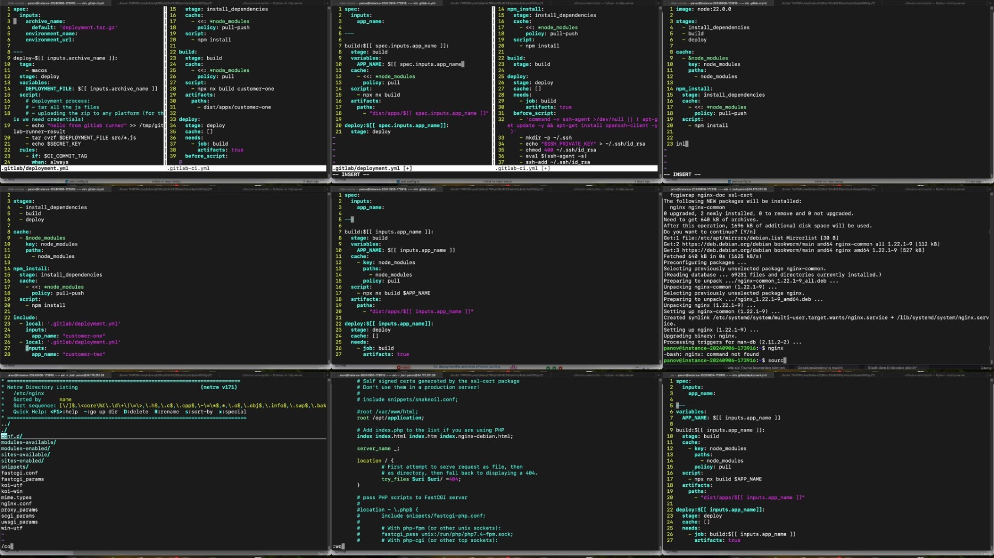Select the koi-utf file entry
Viewport: 994px width, 558px height.
pos(12,485)
